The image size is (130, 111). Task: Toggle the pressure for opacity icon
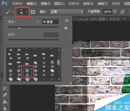click(122, 12)
